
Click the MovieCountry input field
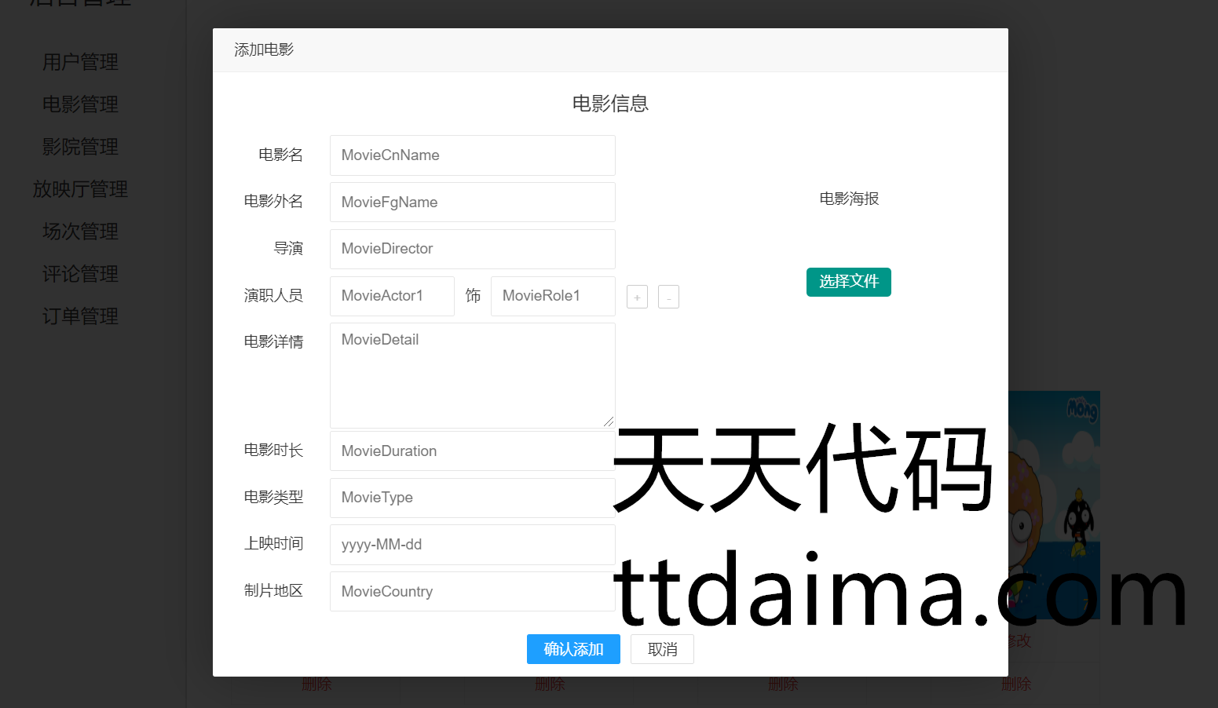[472, 592]
